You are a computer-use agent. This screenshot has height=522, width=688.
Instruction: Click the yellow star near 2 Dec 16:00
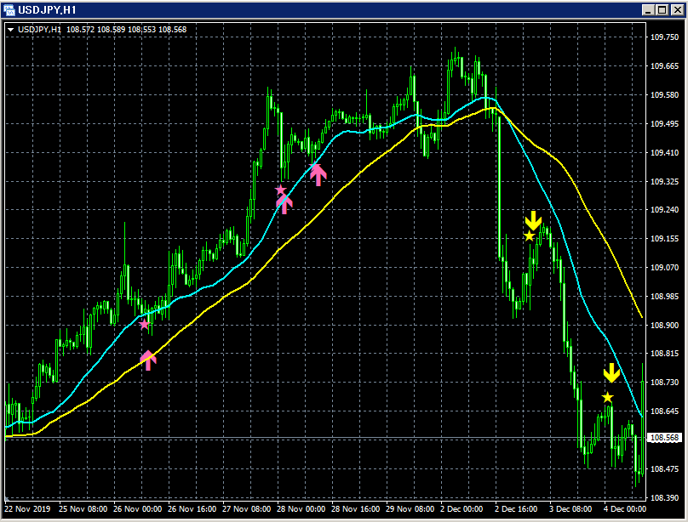pos(529,236)
